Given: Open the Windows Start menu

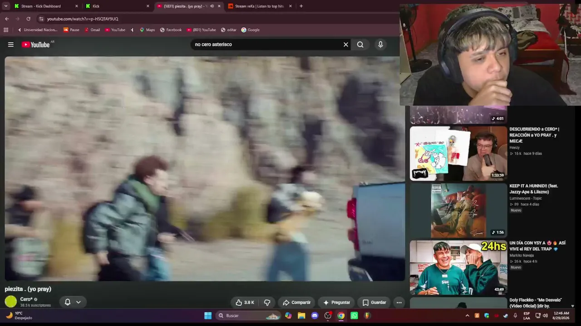Looking at the screenshot, I should point(208,316).
